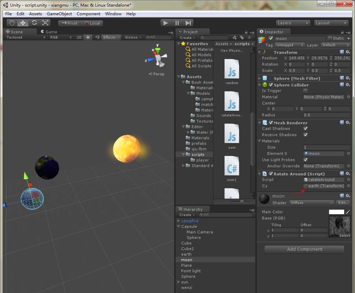Click the 2D view button
The width and height of the screenshot is (355, 293).
(79, 37)
